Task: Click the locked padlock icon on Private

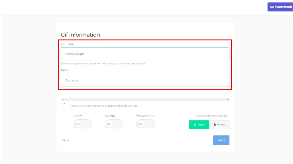Action: click(215, 125)
